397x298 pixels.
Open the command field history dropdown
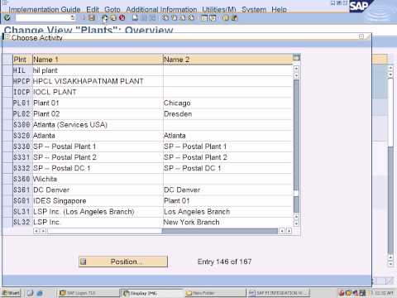tap(72, 18)
